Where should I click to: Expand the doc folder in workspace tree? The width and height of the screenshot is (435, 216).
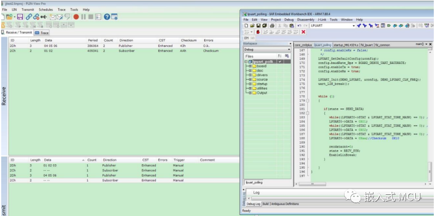pyautogui.click(x=250, y=71)
